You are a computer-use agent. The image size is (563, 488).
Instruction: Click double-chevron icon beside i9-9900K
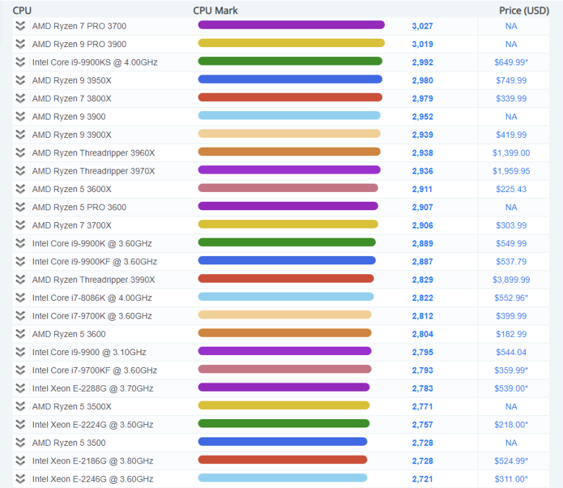tap(20, 243)
